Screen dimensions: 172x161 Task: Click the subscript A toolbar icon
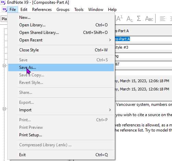point(130,19)
